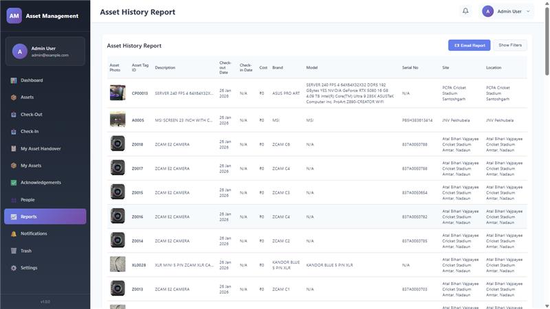Click the Check-In icon in sidebar
The height and width of the screenshot is (309, 550).
(14, 132)
